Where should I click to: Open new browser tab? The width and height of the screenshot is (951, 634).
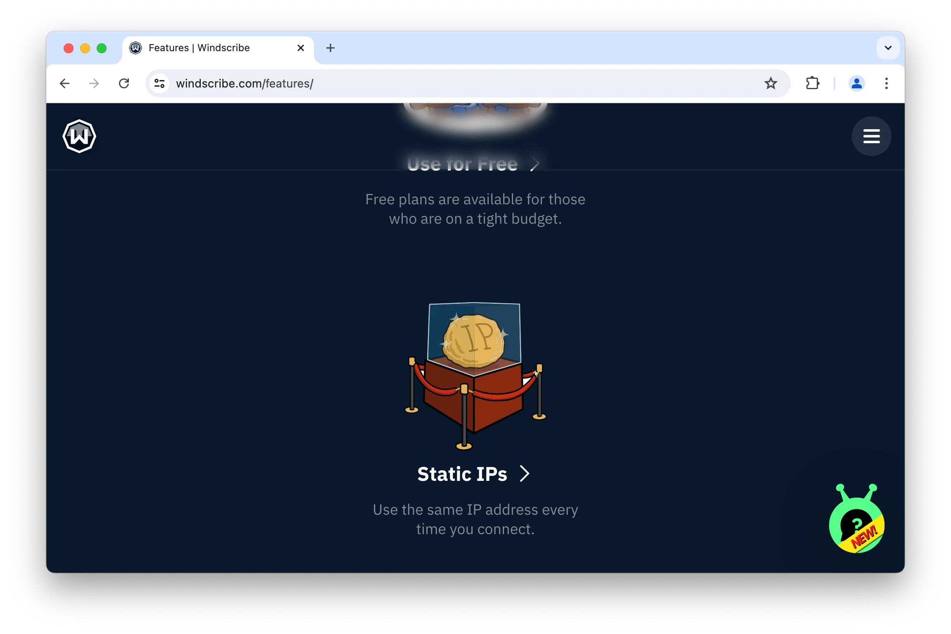click(329, 47)
